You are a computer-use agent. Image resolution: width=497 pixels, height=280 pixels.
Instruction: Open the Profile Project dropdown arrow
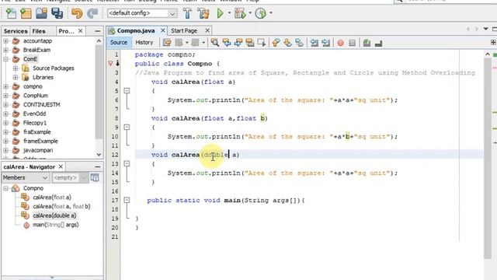coord(271,13)
